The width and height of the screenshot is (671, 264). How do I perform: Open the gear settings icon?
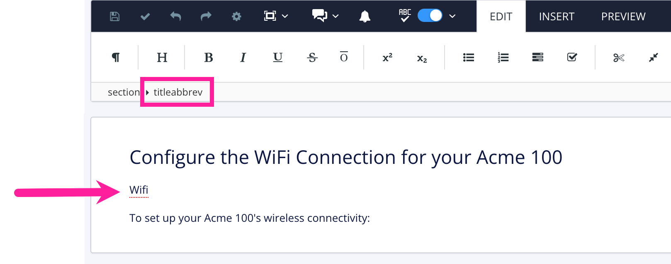coord(236,17)
